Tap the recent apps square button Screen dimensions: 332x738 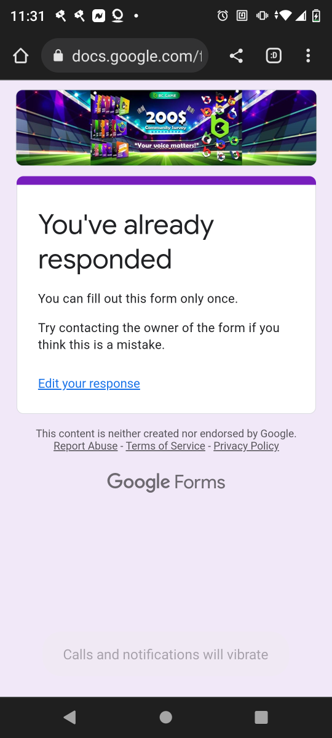pos(261,717)
